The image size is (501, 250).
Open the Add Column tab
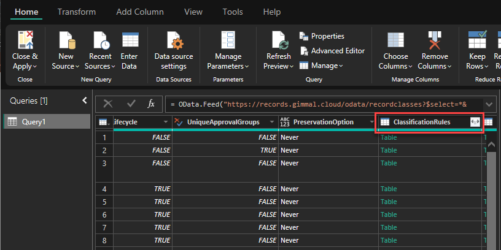point(140,12)
